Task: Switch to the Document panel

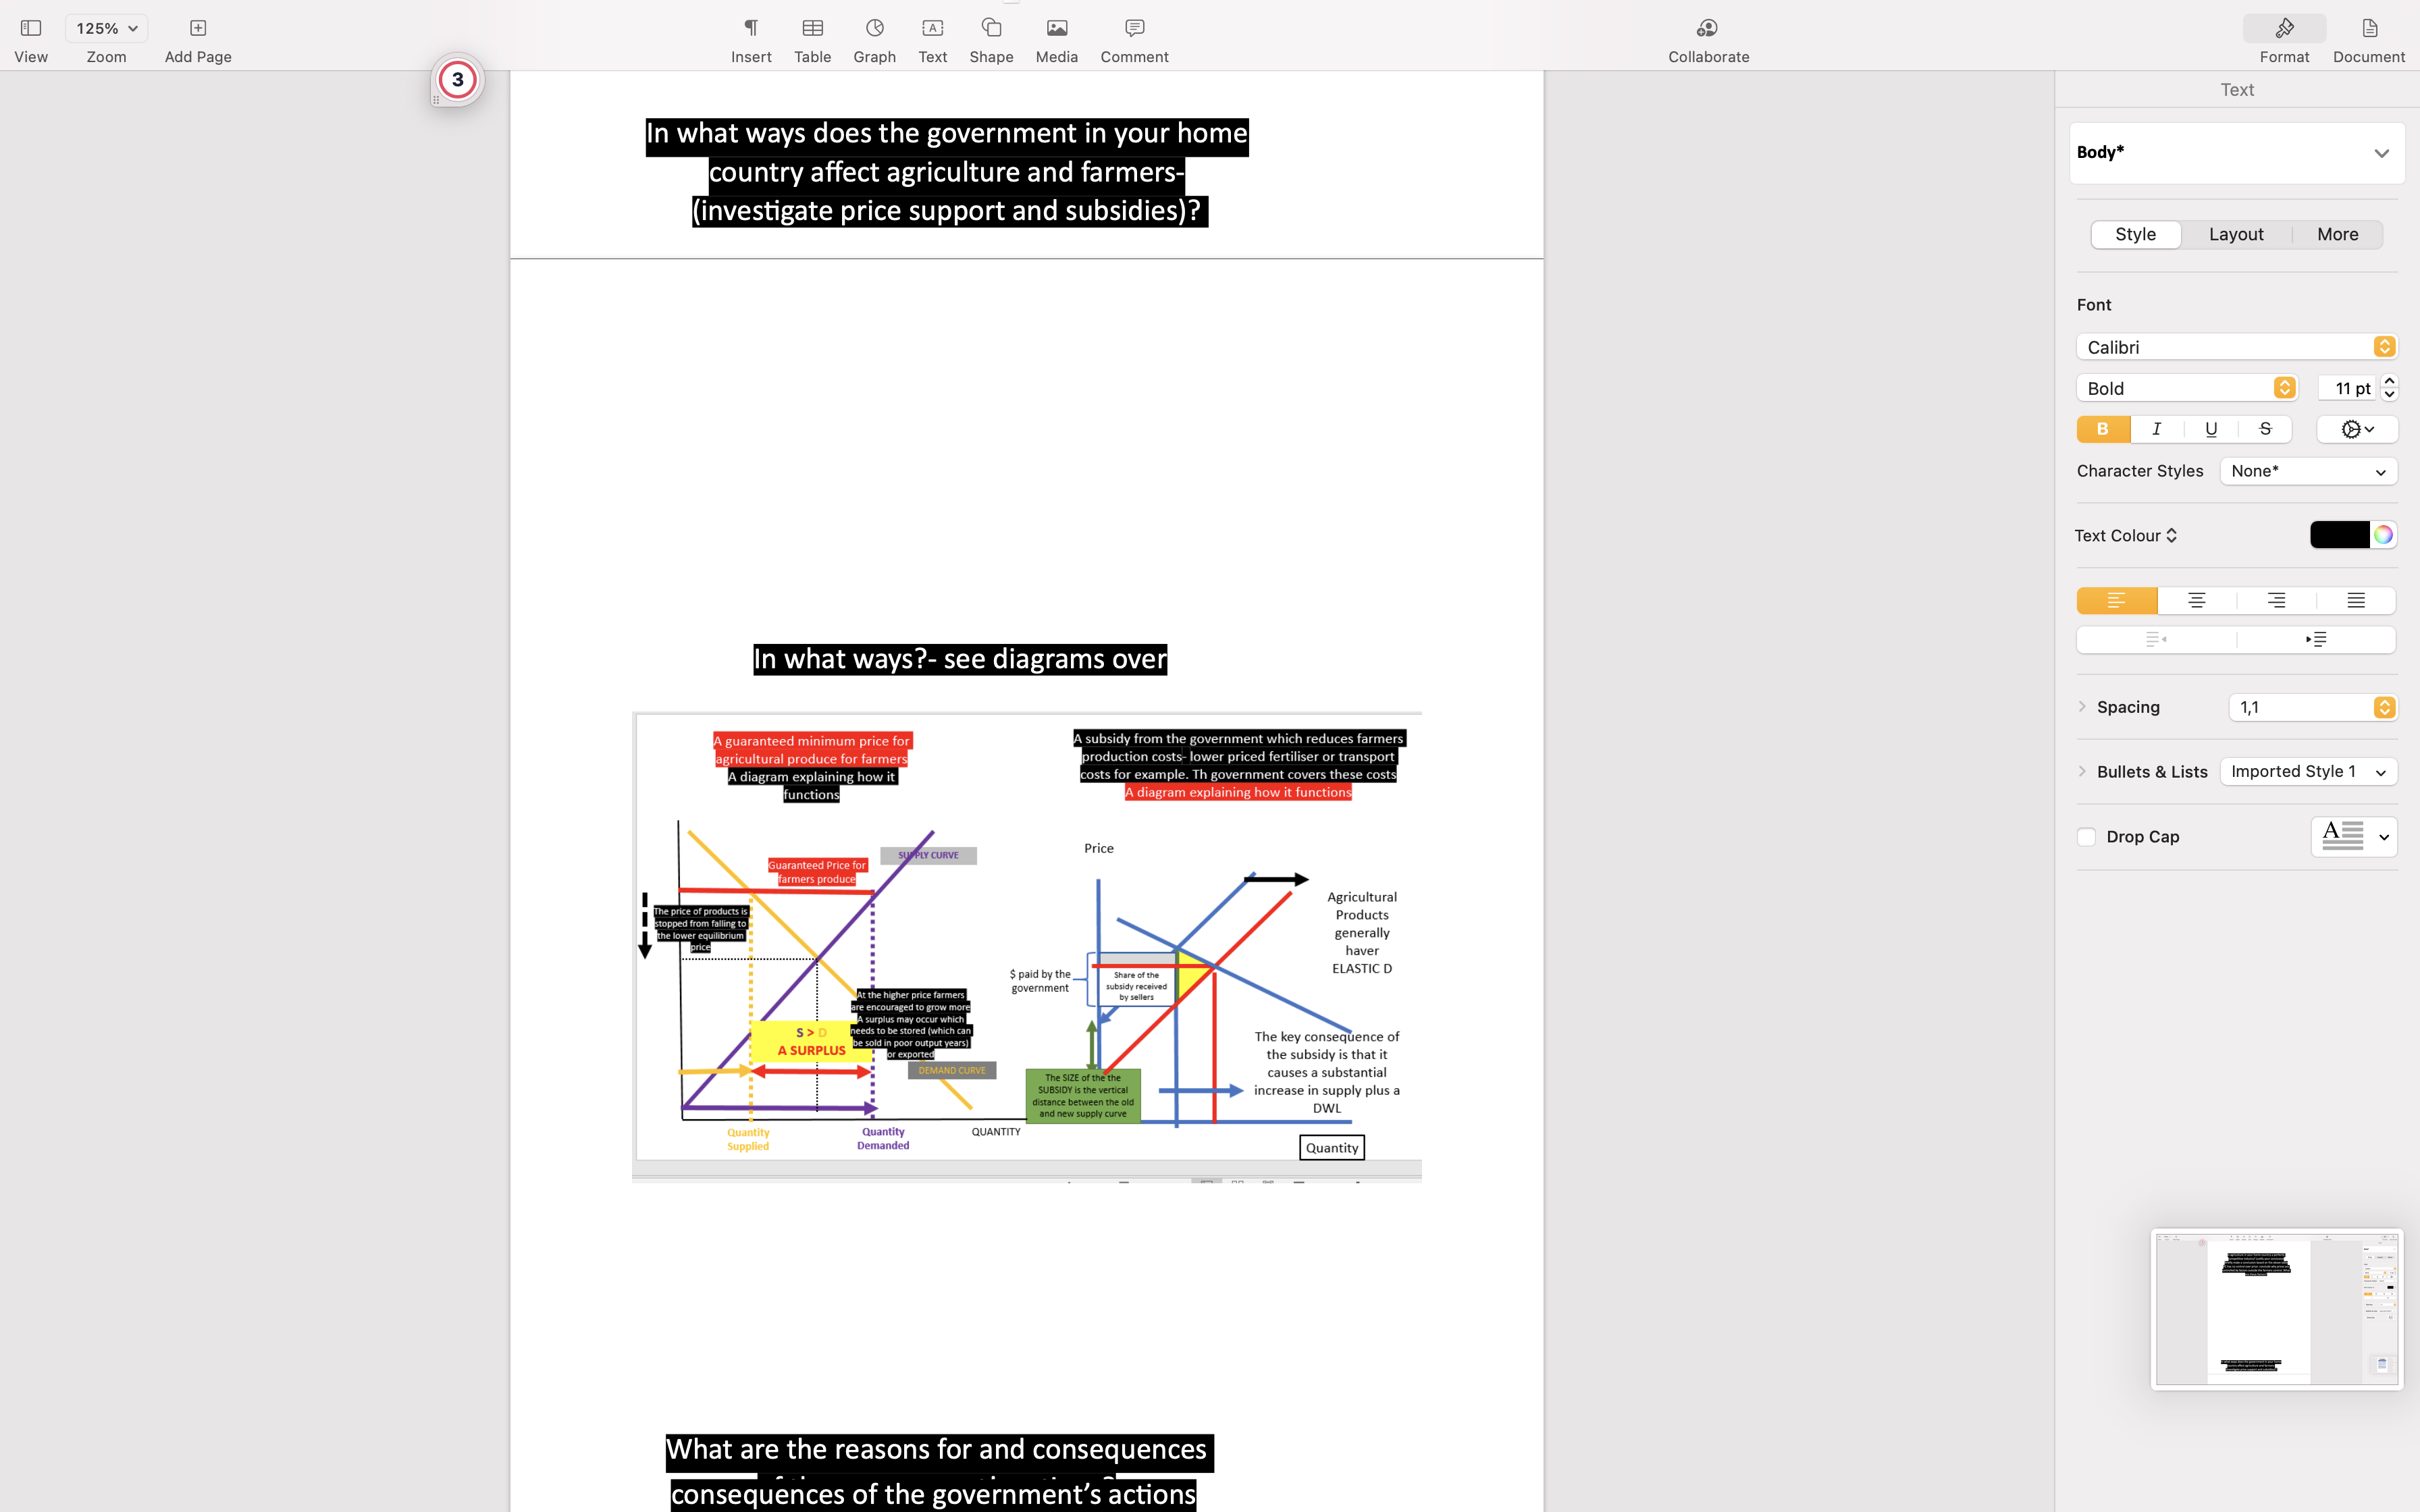Action: click(2369, 38)
